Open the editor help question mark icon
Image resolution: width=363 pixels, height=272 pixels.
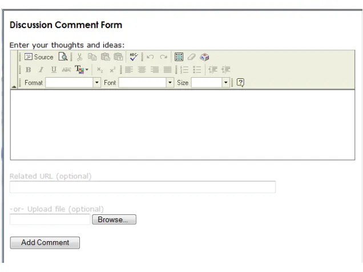point(240,82)
